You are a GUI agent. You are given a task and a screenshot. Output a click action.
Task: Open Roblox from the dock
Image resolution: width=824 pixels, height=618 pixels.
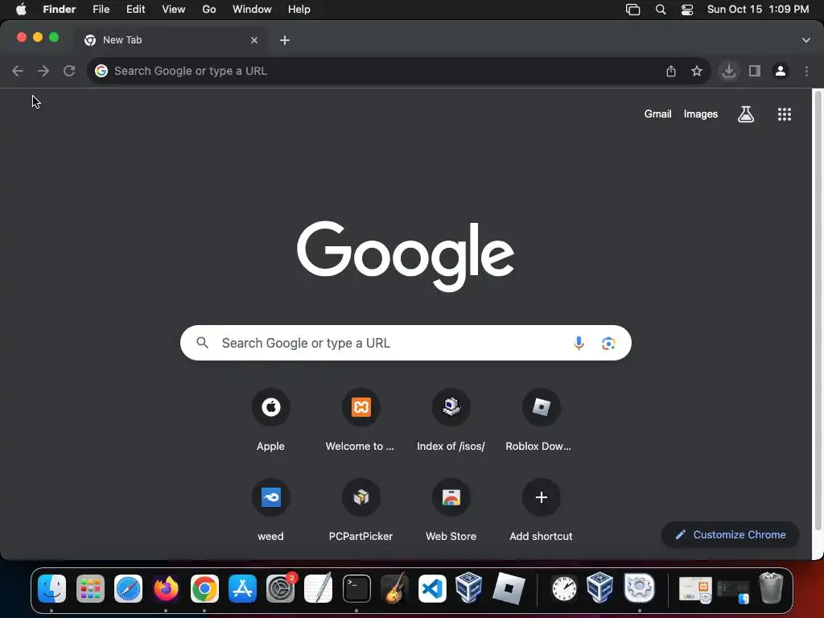point(509,588)
